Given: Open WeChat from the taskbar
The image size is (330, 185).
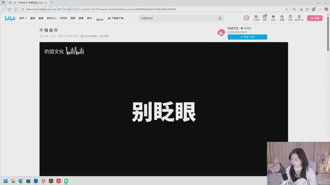Looking at the screenshot, I should tap(66, 181).
